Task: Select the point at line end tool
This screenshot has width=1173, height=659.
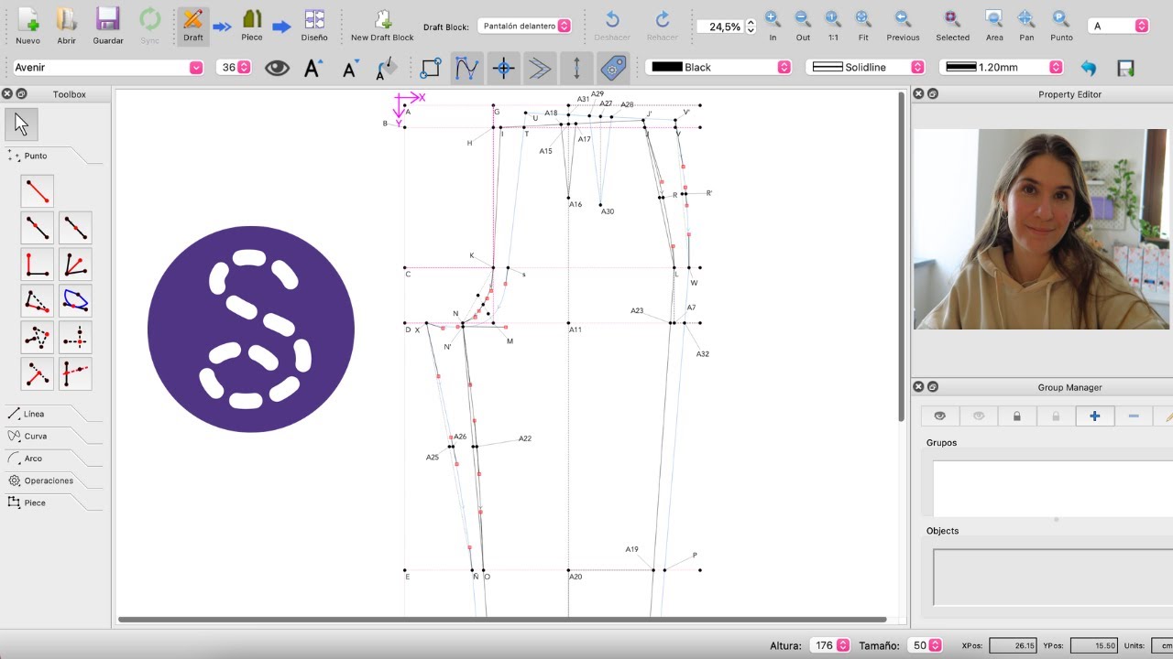Action: click(x=38, y=191)
